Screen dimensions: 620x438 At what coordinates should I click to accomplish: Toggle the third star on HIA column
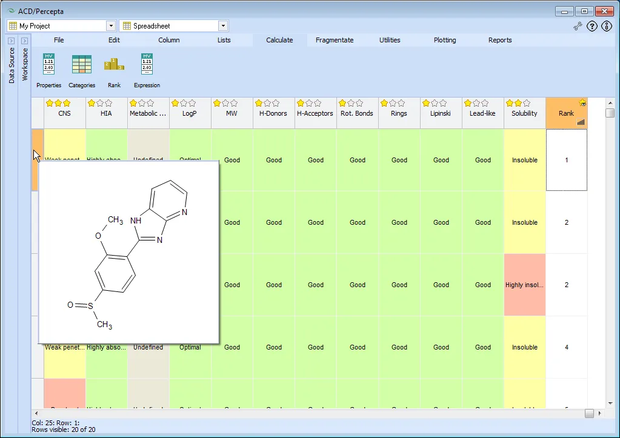108,103
